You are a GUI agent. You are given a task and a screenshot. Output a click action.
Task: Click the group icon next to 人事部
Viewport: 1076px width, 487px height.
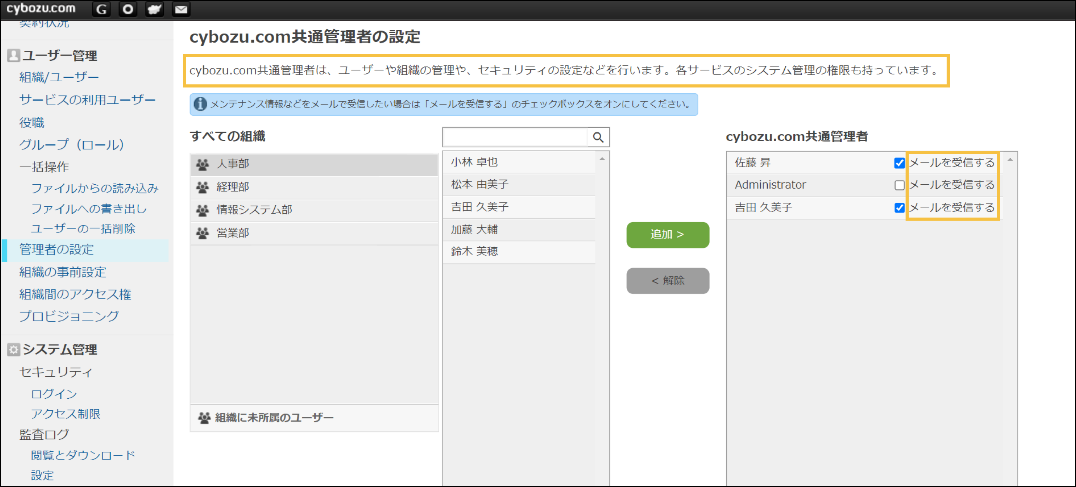coord(203,164)
